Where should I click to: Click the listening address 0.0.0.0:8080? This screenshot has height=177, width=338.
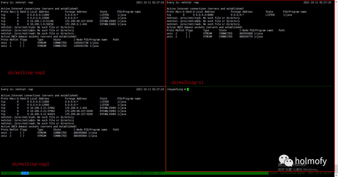(205, 15)
